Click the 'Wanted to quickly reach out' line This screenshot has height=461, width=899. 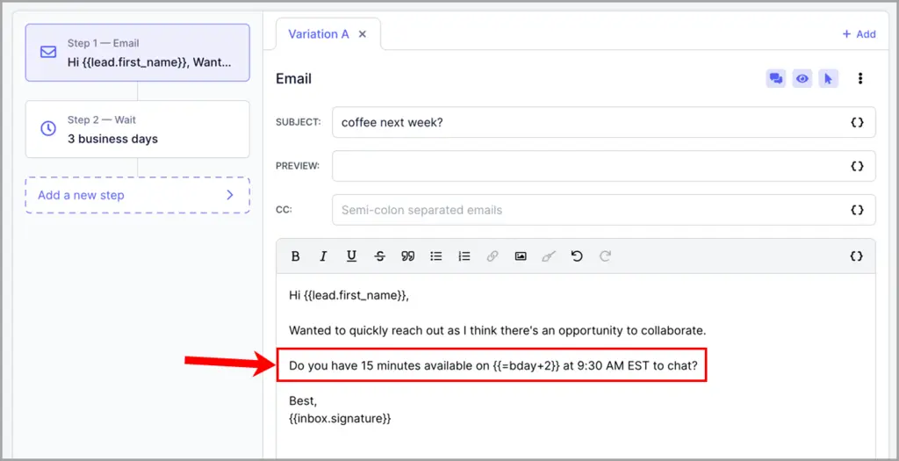tap(497, 331)
